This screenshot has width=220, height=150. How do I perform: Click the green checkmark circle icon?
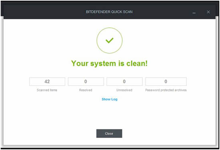(110, 40)
